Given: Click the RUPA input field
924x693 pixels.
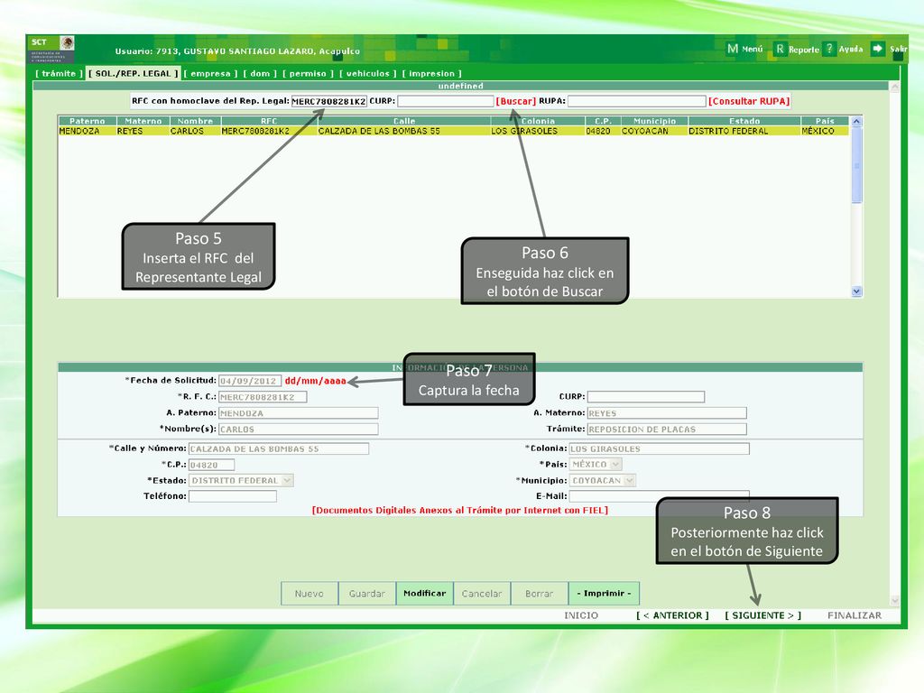Looking at the screenshot, I should (x=636, y=101).
